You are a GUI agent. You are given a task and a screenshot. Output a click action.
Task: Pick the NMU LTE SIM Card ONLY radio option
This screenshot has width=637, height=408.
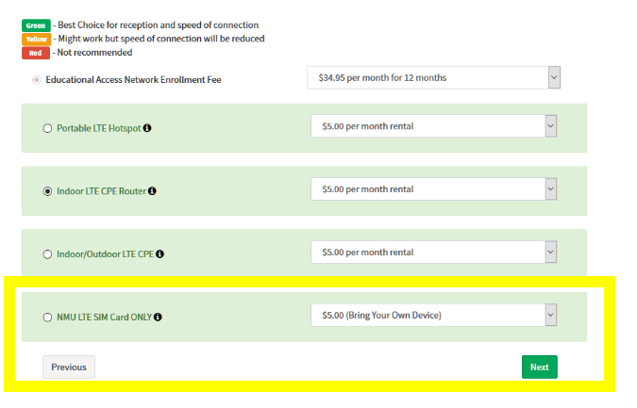47,318
